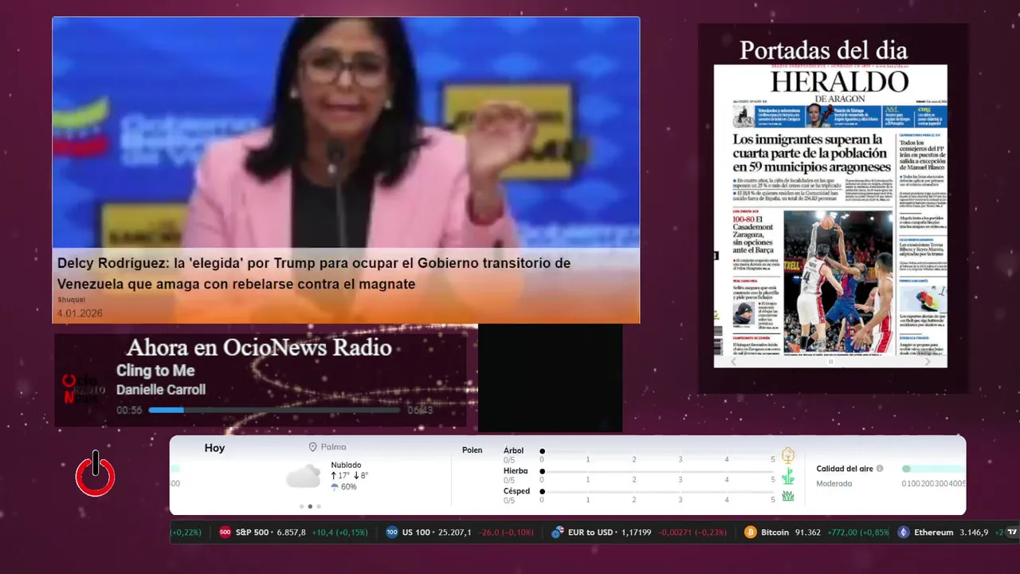
Task: Click the Bitcoin coin icon
Action: 751,533
